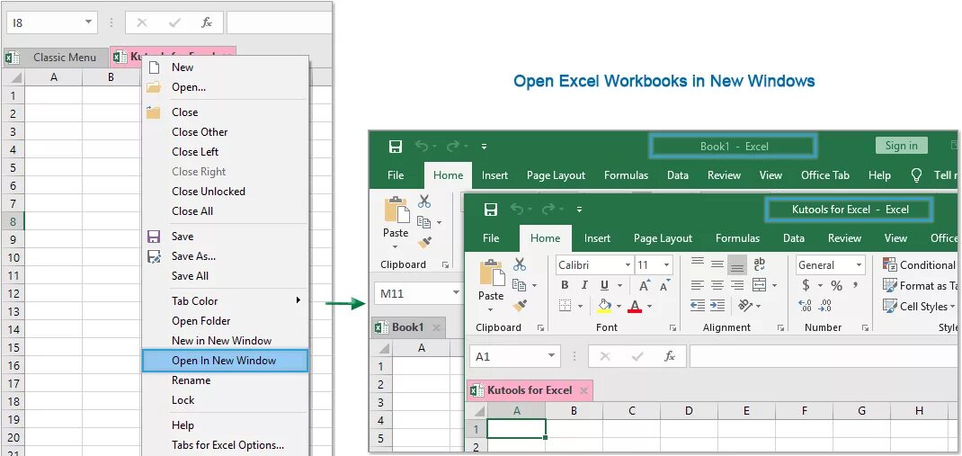Image resolution: width=962 pixels, height=456 pixels.
Task: Expand the Tab Color submenu arrow
Action: tap(298, 300)
